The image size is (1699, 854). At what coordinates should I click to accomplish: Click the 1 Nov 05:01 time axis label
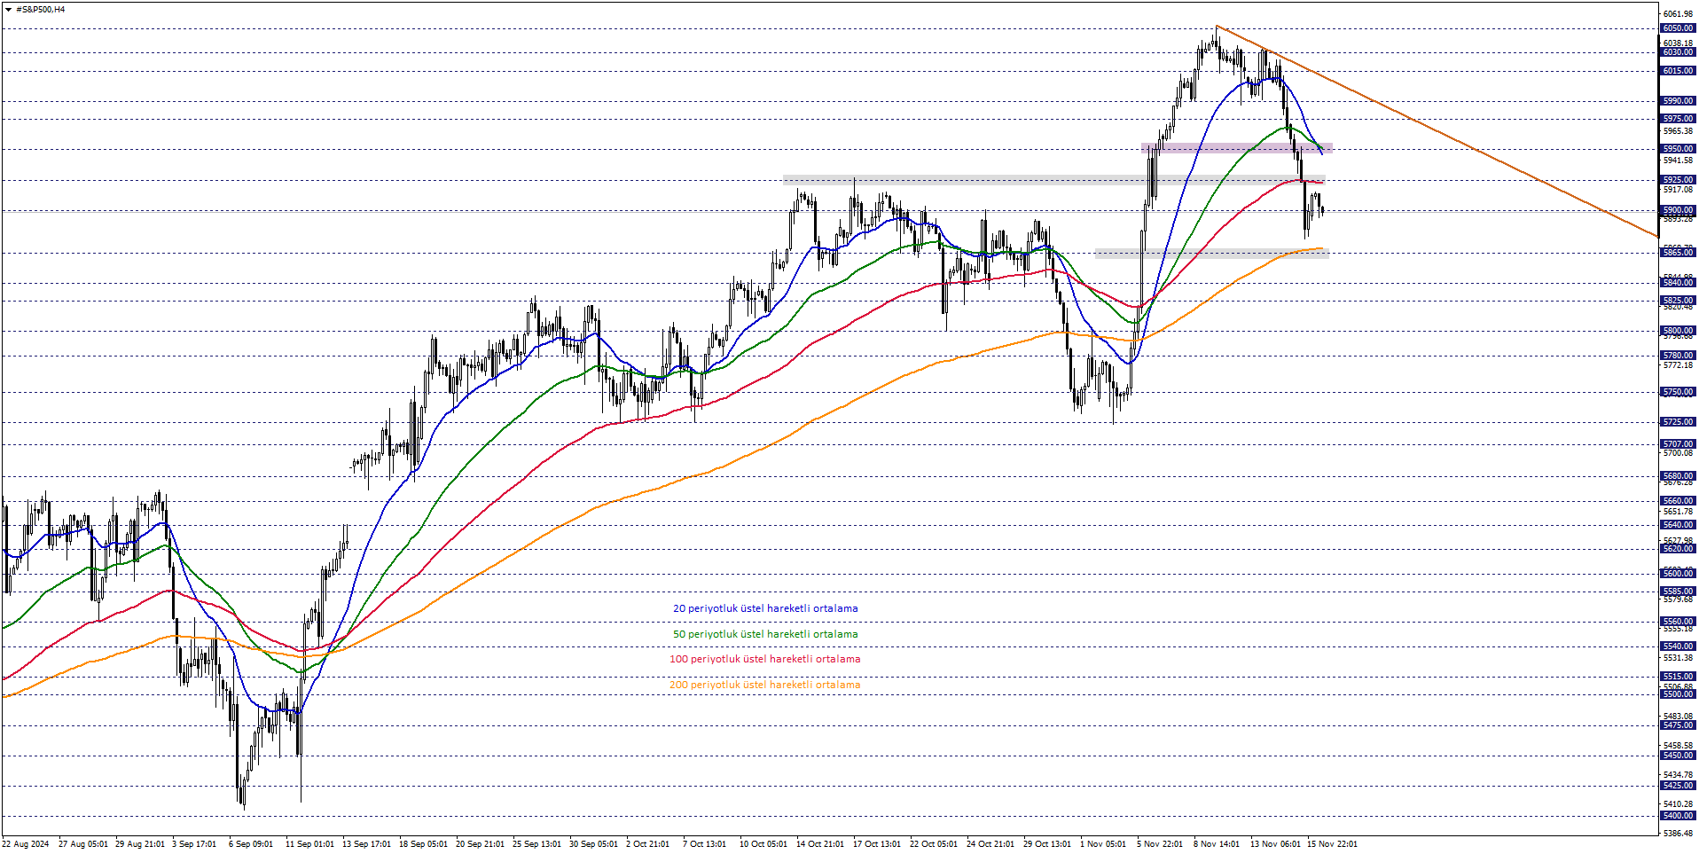point(1103,844)
